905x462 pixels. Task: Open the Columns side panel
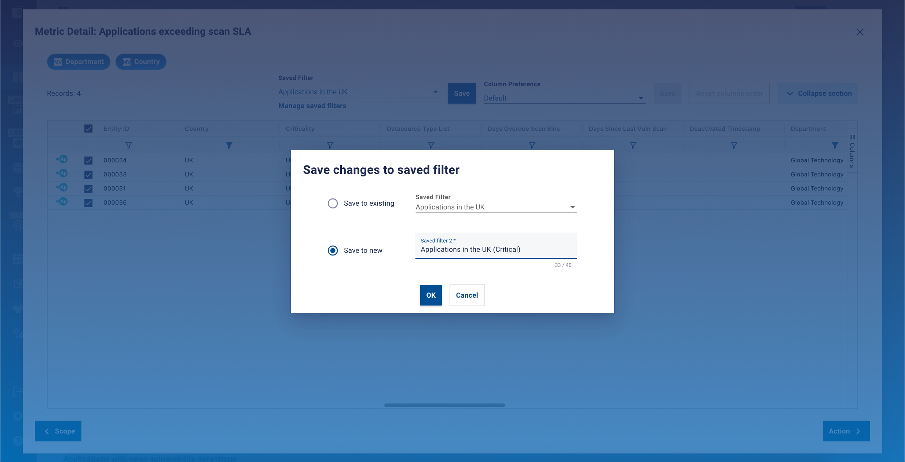[852, 151]
